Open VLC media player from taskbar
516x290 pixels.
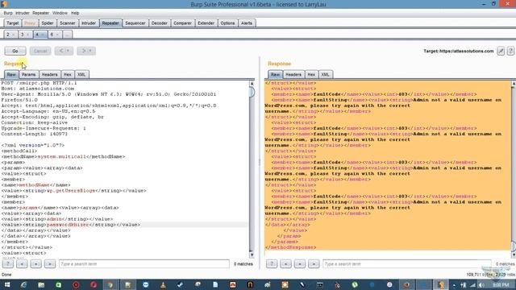click(163, 284)
